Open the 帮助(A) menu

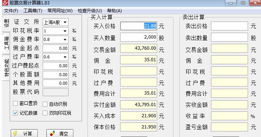(x=115, y=11)
